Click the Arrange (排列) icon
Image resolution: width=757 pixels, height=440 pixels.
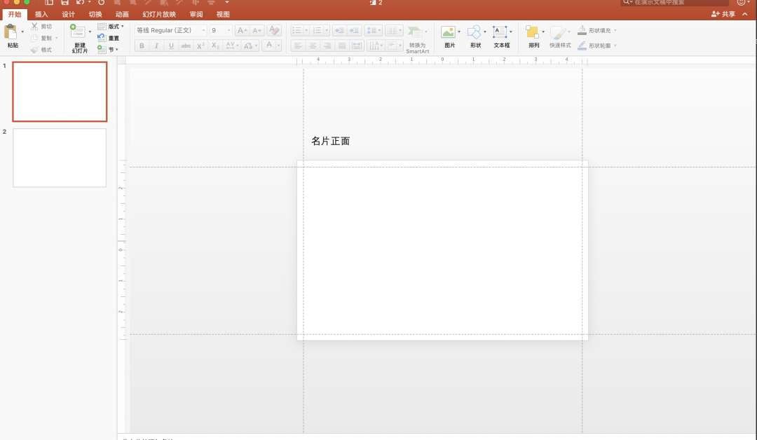tap(533, 32)
